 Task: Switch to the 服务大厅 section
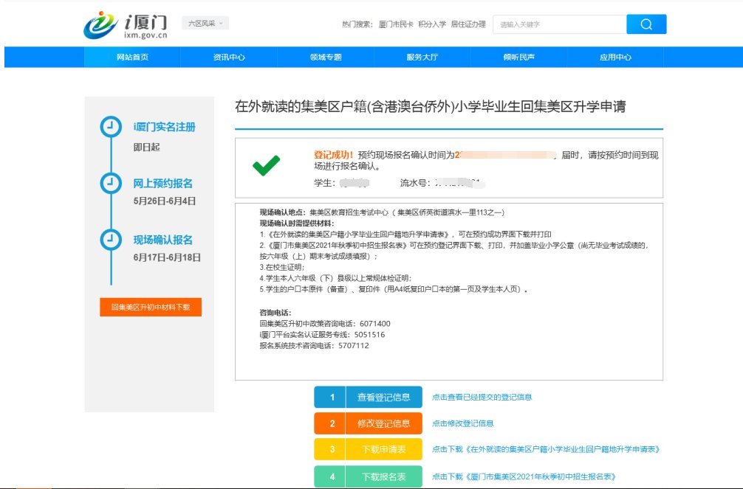422,57
